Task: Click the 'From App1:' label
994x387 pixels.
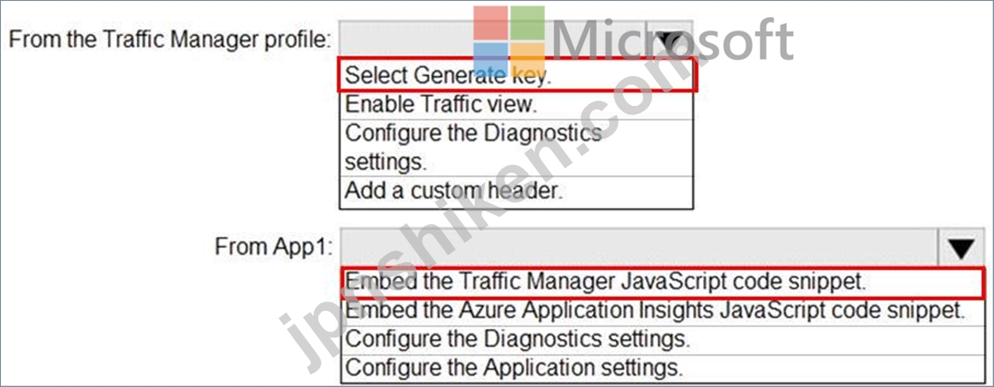Action: click(x=274, y=246)
